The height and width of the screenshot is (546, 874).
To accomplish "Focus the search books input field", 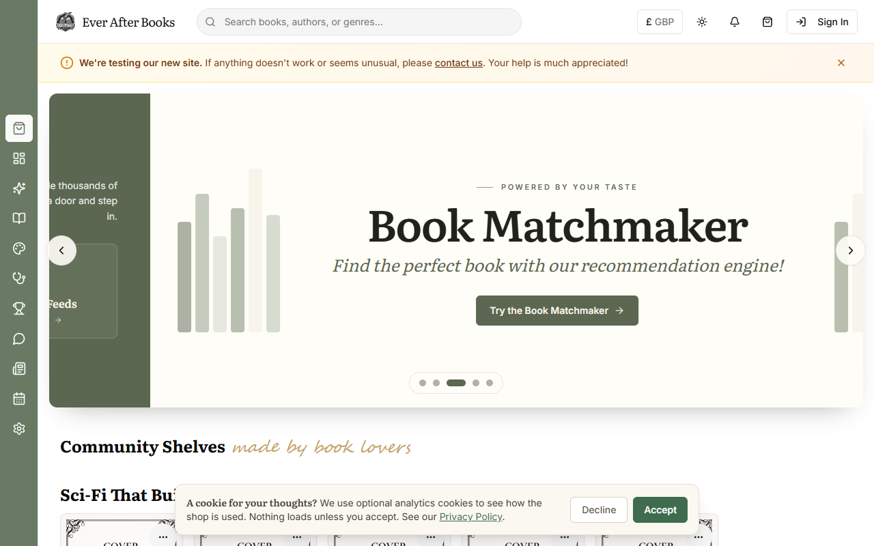I will point(359,22).
